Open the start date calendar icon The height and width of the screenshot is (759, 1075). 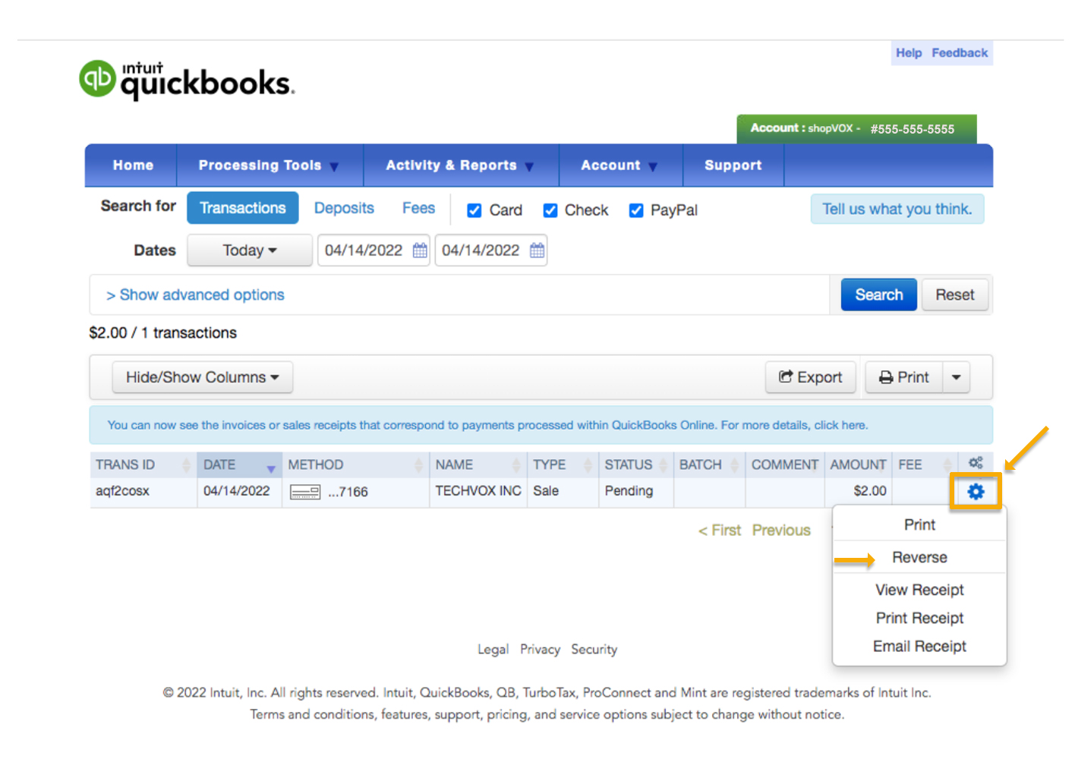(420, 250)
